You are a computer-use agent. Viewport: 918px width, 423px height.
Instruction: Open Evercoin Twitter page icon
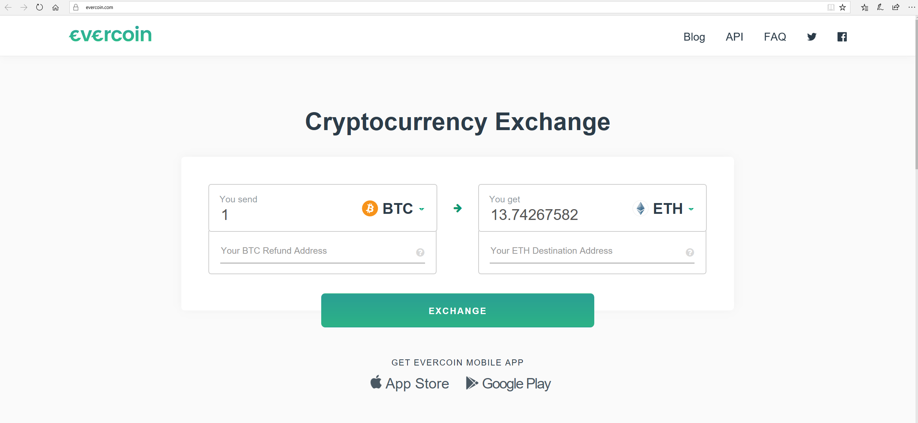[812, 37]
